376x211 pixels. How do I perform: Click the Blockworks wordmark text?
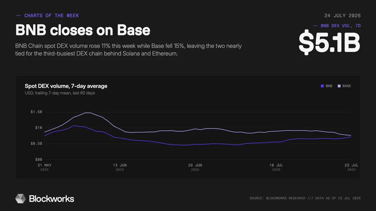pyautogui.click(x=51, y=198)
